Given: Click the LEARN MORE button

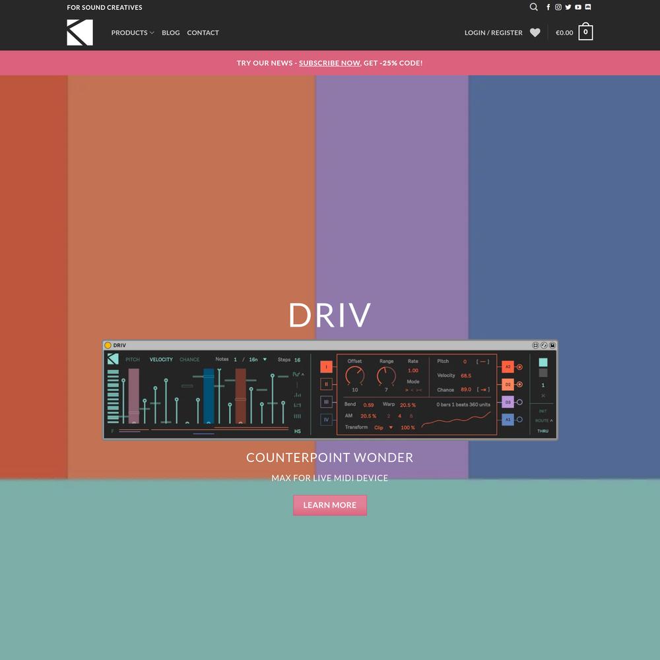Looking at the screenshot, I should 330,505.
